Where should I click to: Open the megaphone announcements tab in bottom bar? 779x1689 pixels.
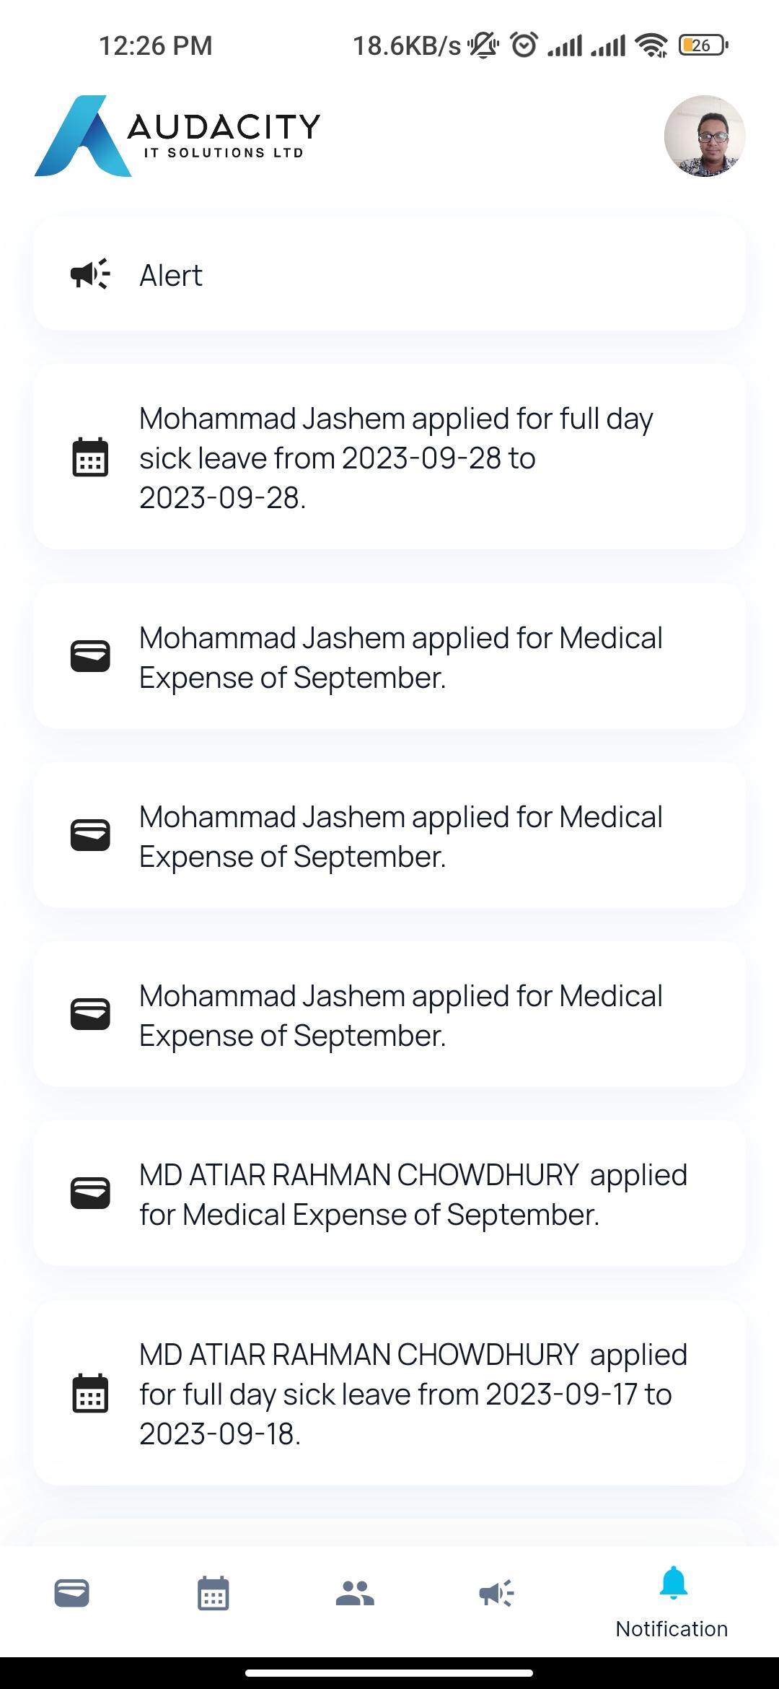pyautogui.click(x=496, y=1593)
